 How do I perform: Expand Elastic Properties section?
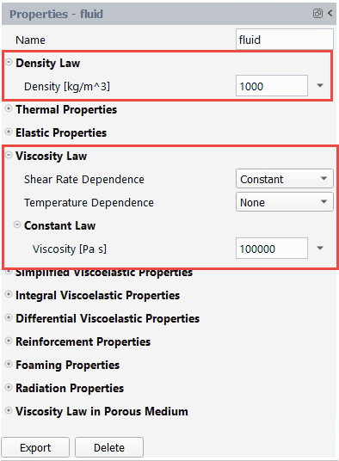(x=9, y=132)
